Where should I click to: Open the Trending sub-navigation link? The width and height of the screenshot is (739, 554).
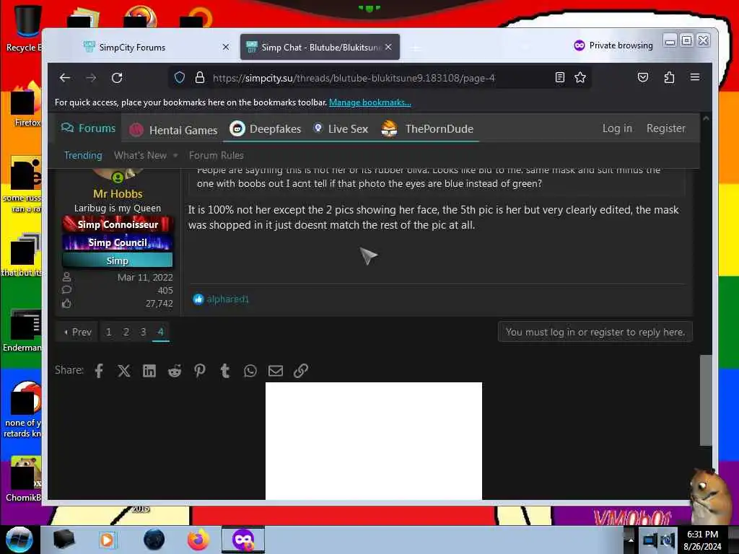click(x=83, y=156)
